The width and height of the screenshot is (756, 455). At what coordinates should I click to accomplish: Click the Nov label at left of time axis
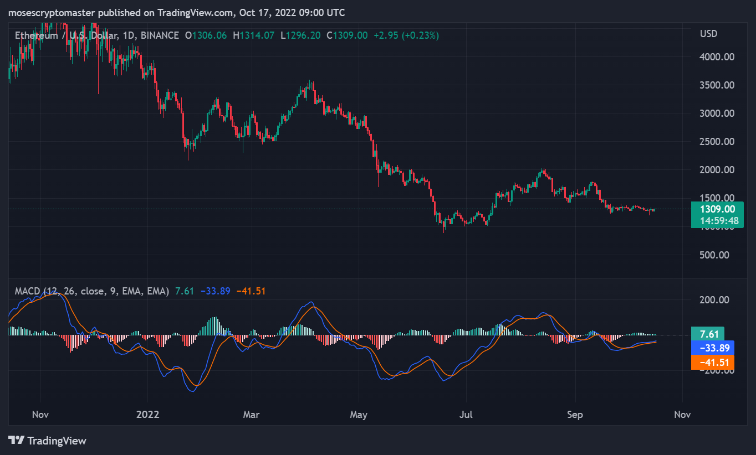click(41, 415)
